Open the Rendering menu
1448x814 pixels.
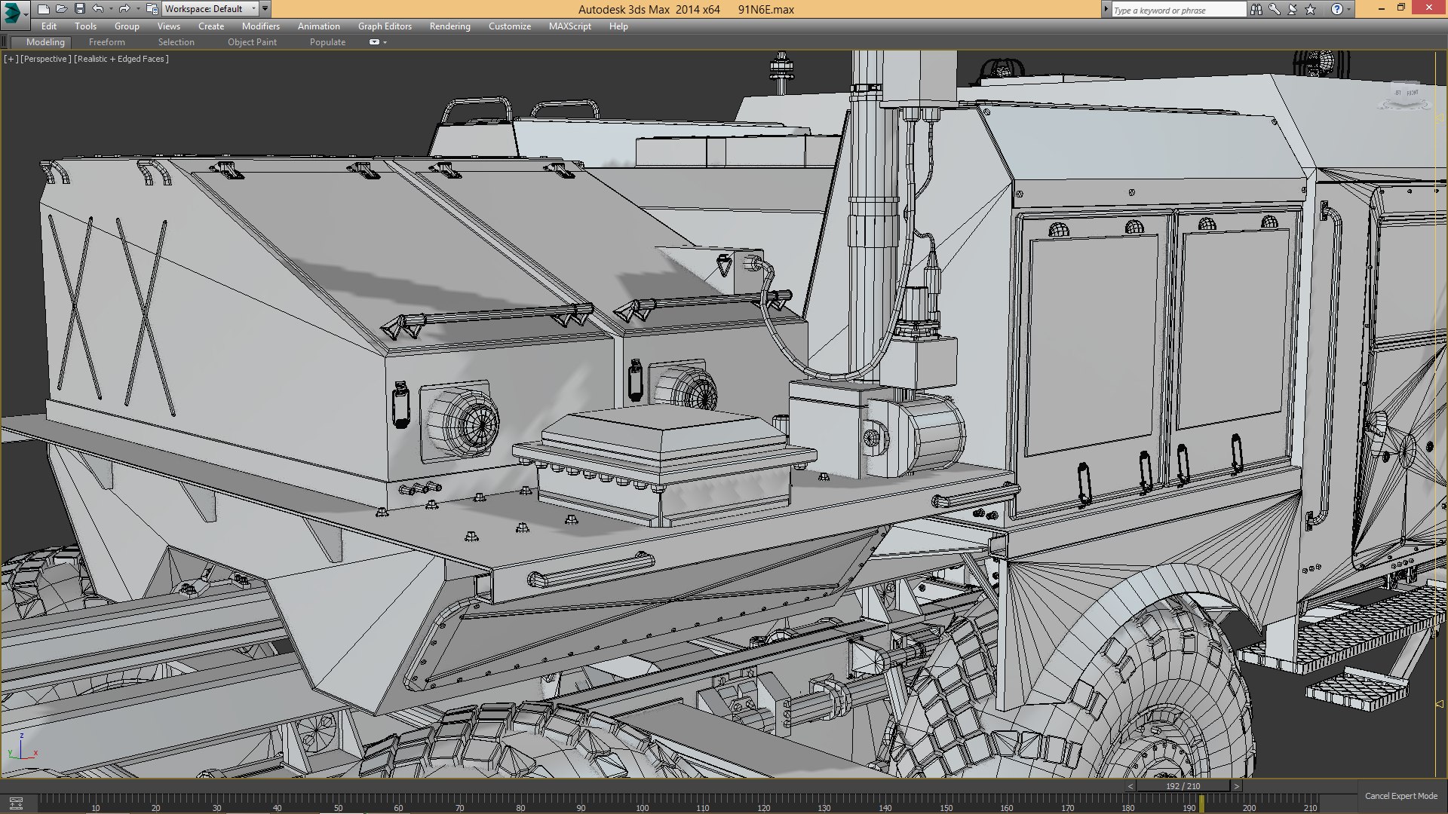(450, 26)
